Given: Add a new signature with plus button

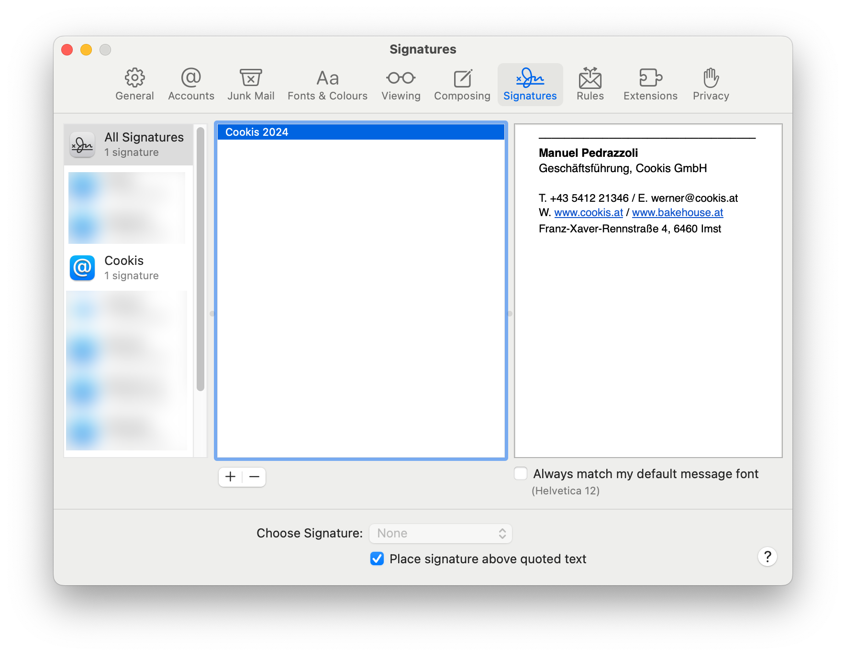Looking at the screenshot, I should point(230,477).
